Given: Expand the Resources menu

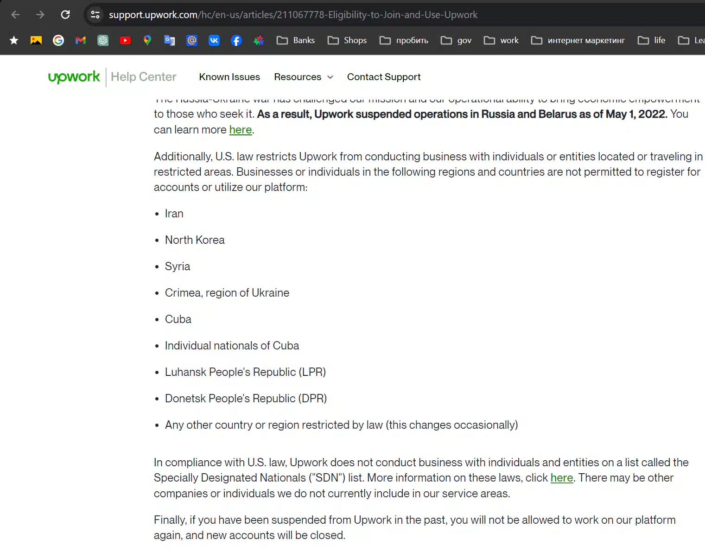Looking at the screenshot, I should pos(304,77).
